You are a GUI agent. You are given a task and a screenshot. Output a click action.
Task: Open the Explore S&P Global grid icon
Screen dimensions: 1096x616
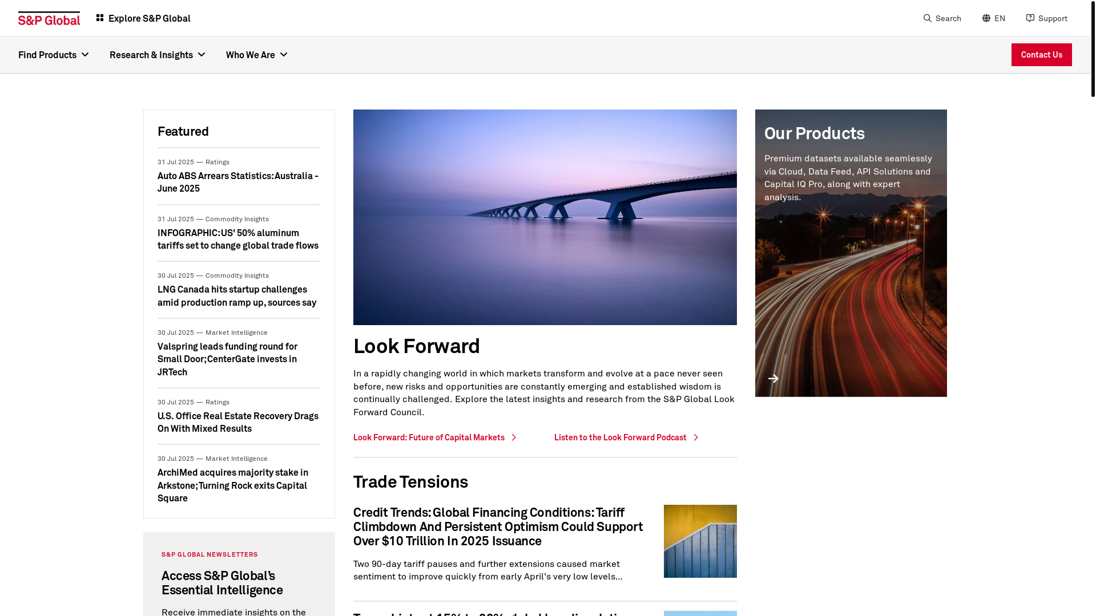pyautogui.click(x=100, y=18)
